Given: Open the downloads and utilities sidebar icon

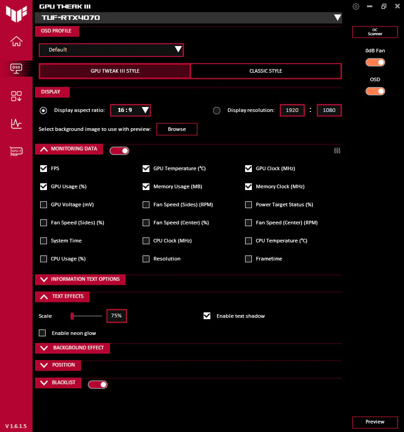Looking at the screenshot, I should 16,96.
